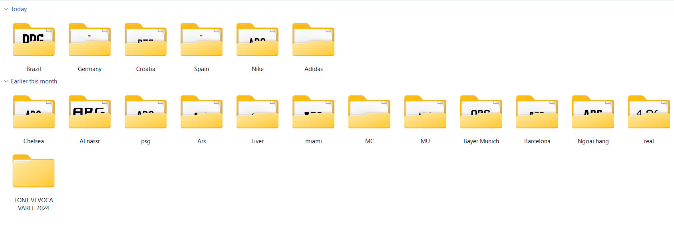Screen dimensions: 674x243
Task: Click the Chelsea folder name
Action: [x=34, y=141]
